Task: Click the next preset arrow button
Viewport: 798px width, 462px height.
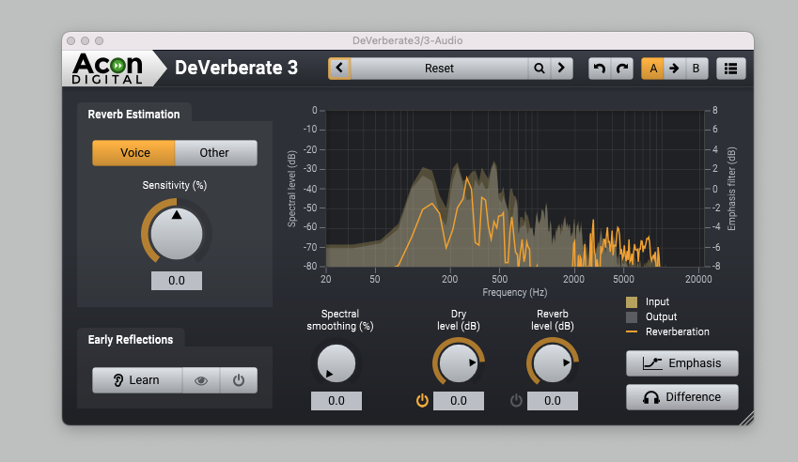Action: pyautogui.click(x=561, y=69)
